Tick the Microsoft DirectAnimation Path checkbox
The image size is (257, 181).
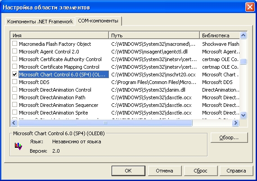click(14, 97)
